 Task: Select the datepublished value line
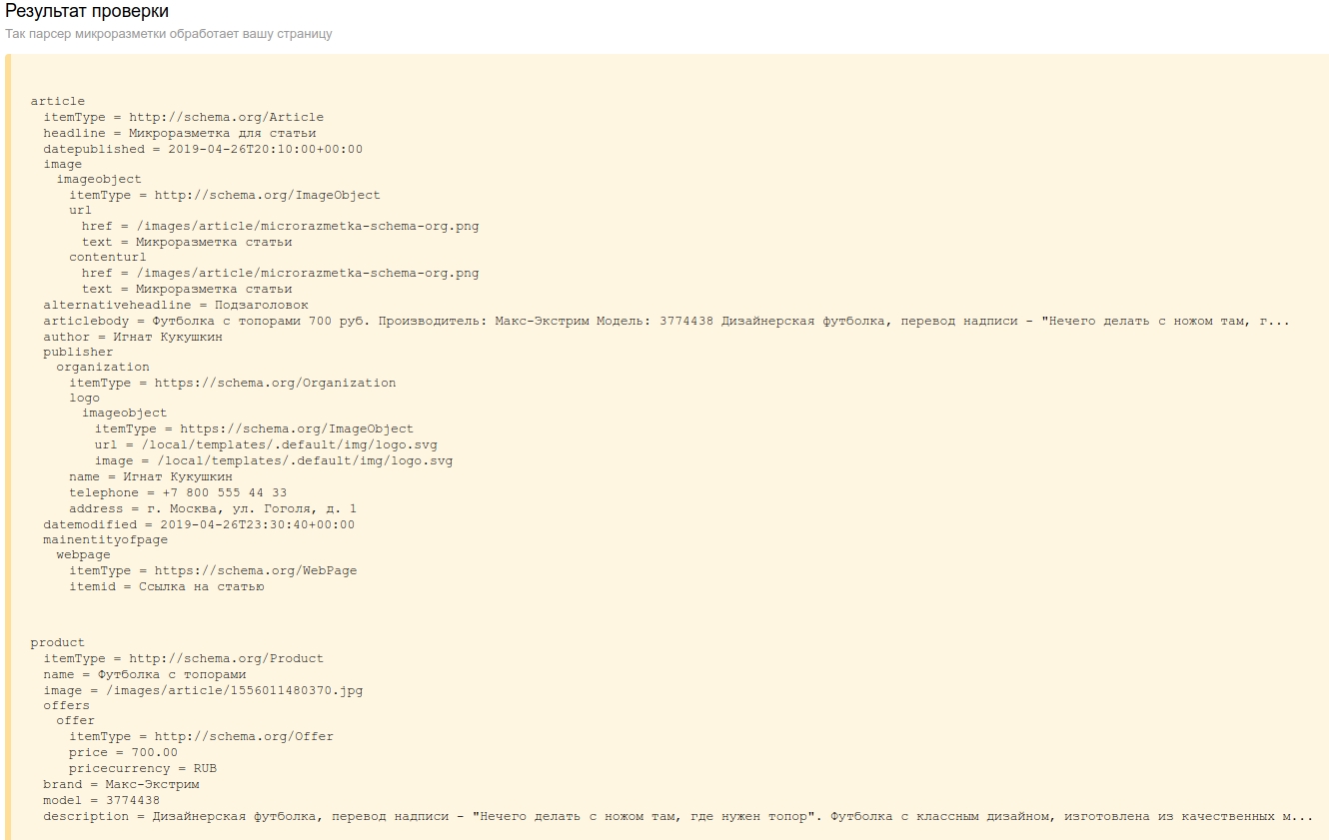(x=202, y=149)
